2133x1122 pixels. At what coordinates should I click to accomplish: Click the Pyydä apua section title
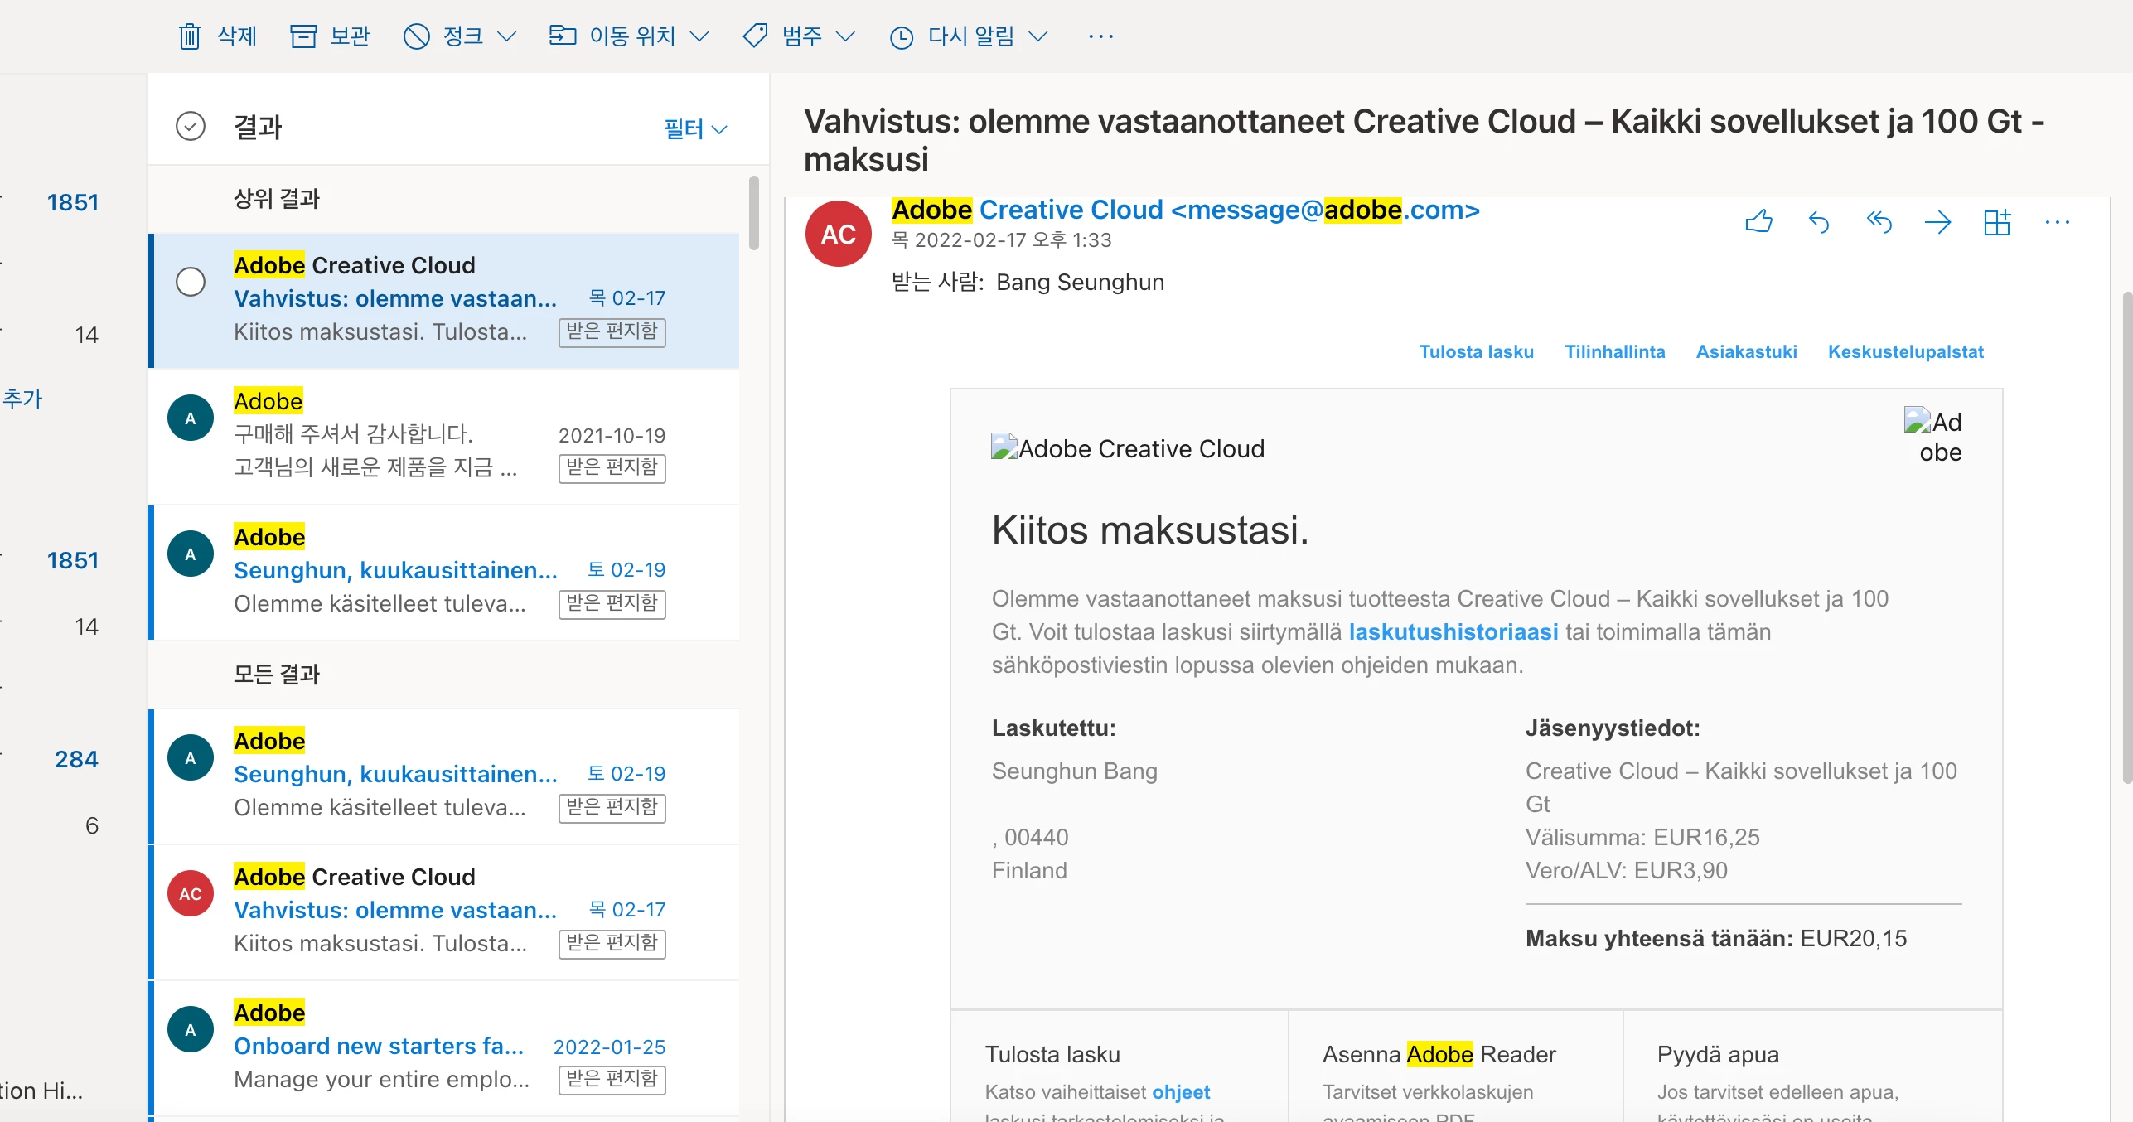tap(1718, 1054)
